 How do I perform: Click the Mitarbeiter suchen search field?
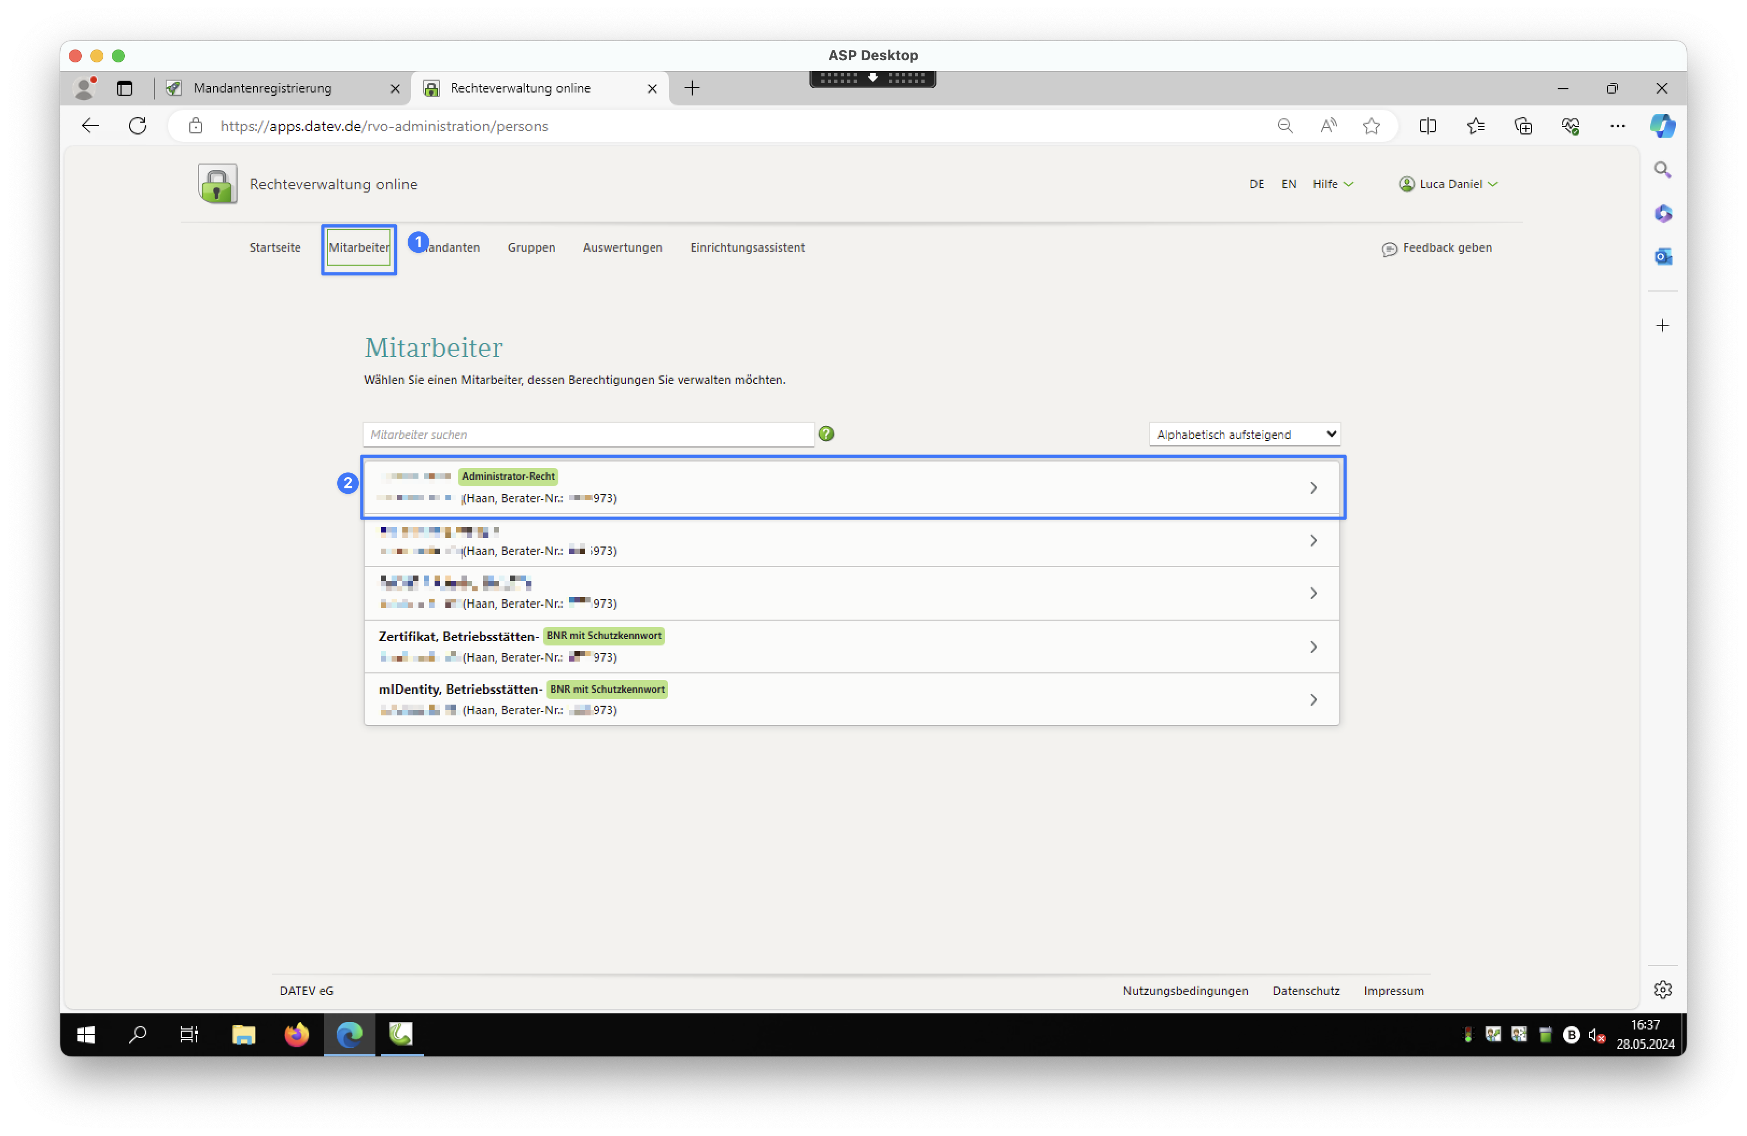[x=588, y=435]
